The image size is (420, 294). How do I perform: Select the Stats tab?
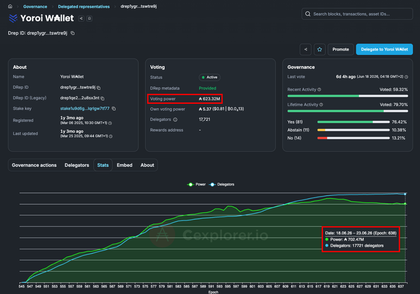(103, 165)
